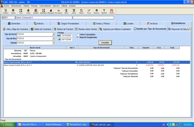The image size is (194, 127).
Task: Enable the Folios Cancelados checkbox
Action: (77, 35)
